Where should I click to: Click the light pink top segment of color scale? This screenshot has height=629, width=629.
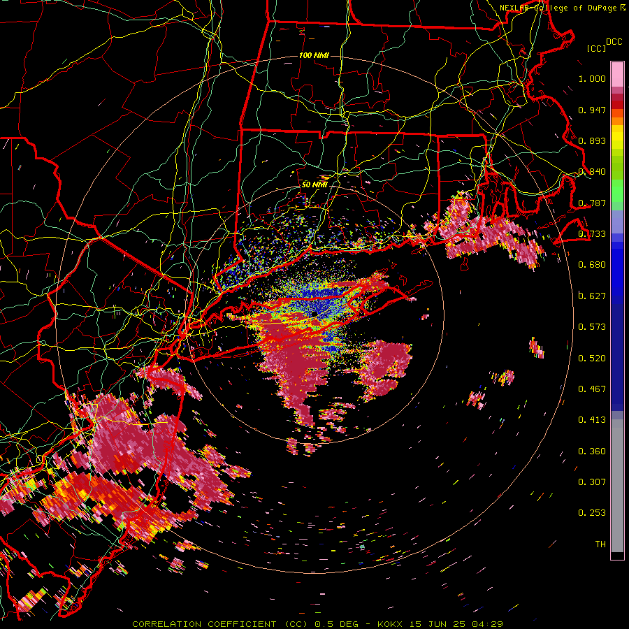point(617,74)
